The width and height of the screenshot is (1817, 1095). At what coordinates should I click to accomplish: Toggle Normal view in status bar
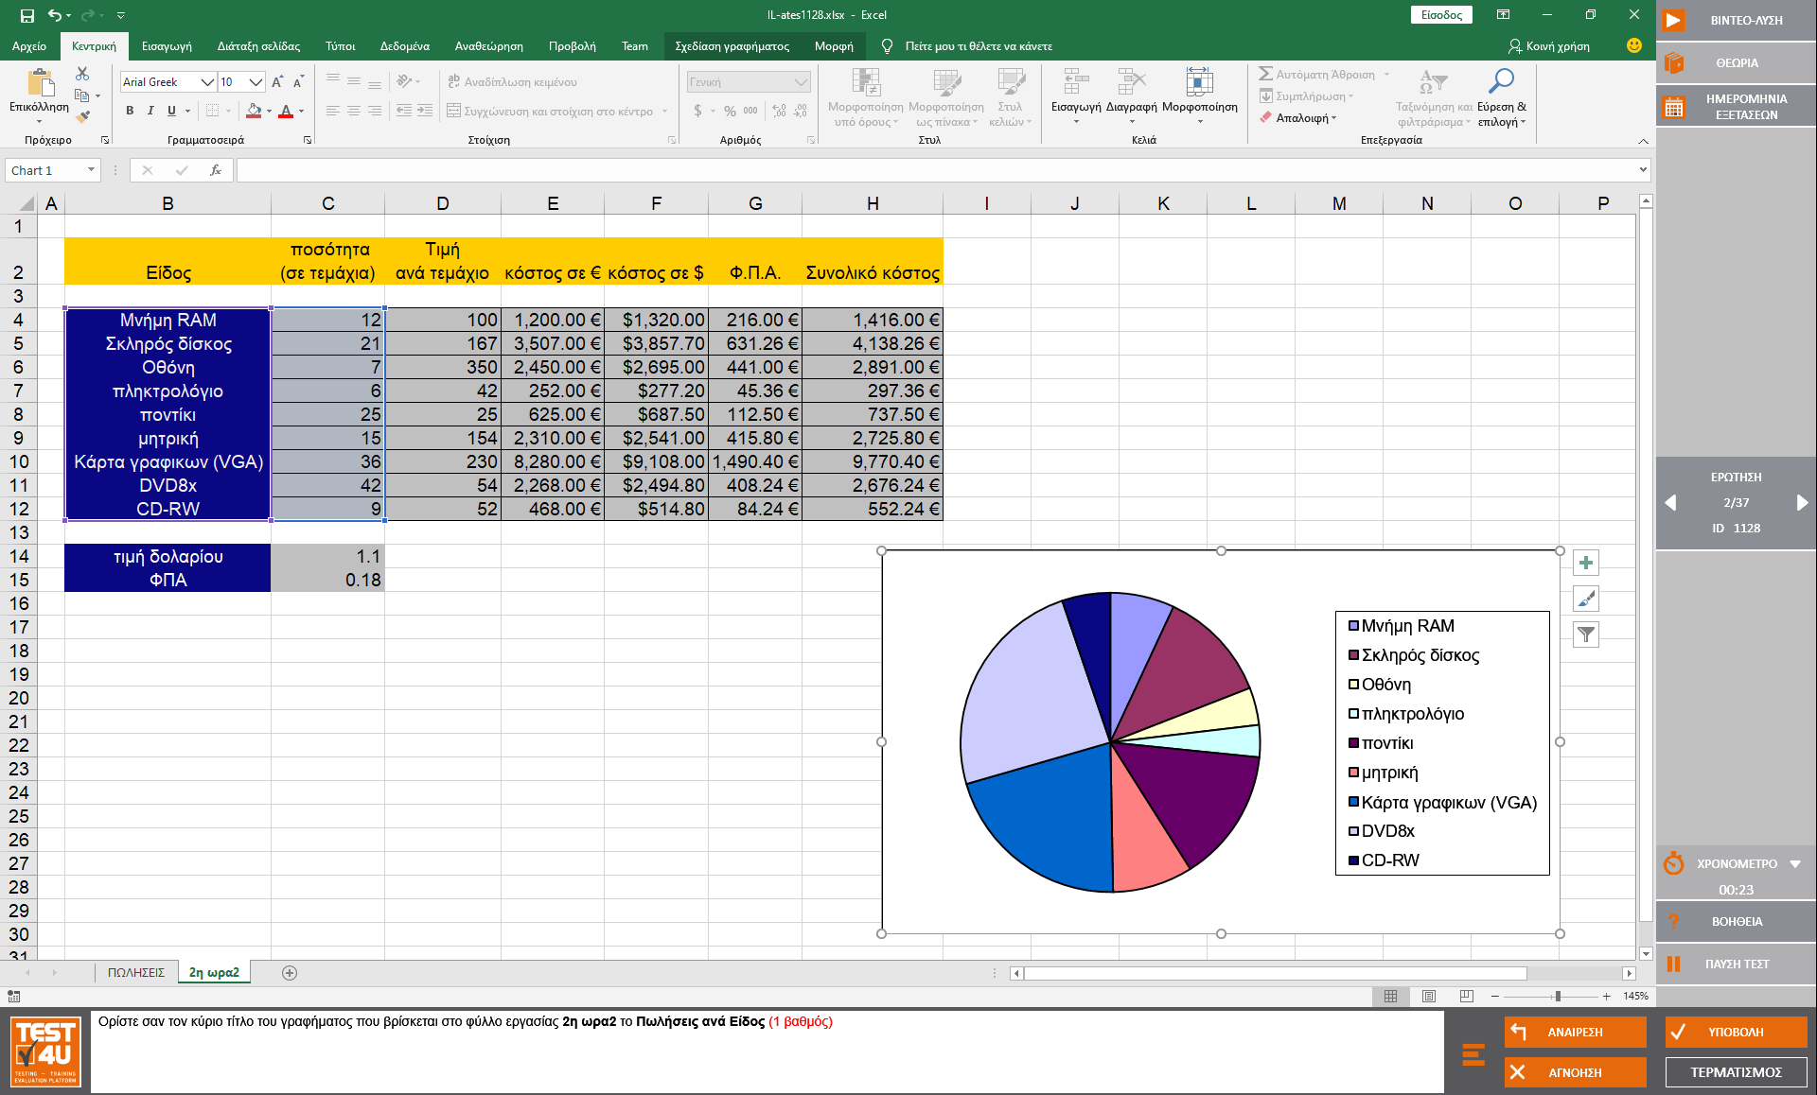[x=1391, y=996]
